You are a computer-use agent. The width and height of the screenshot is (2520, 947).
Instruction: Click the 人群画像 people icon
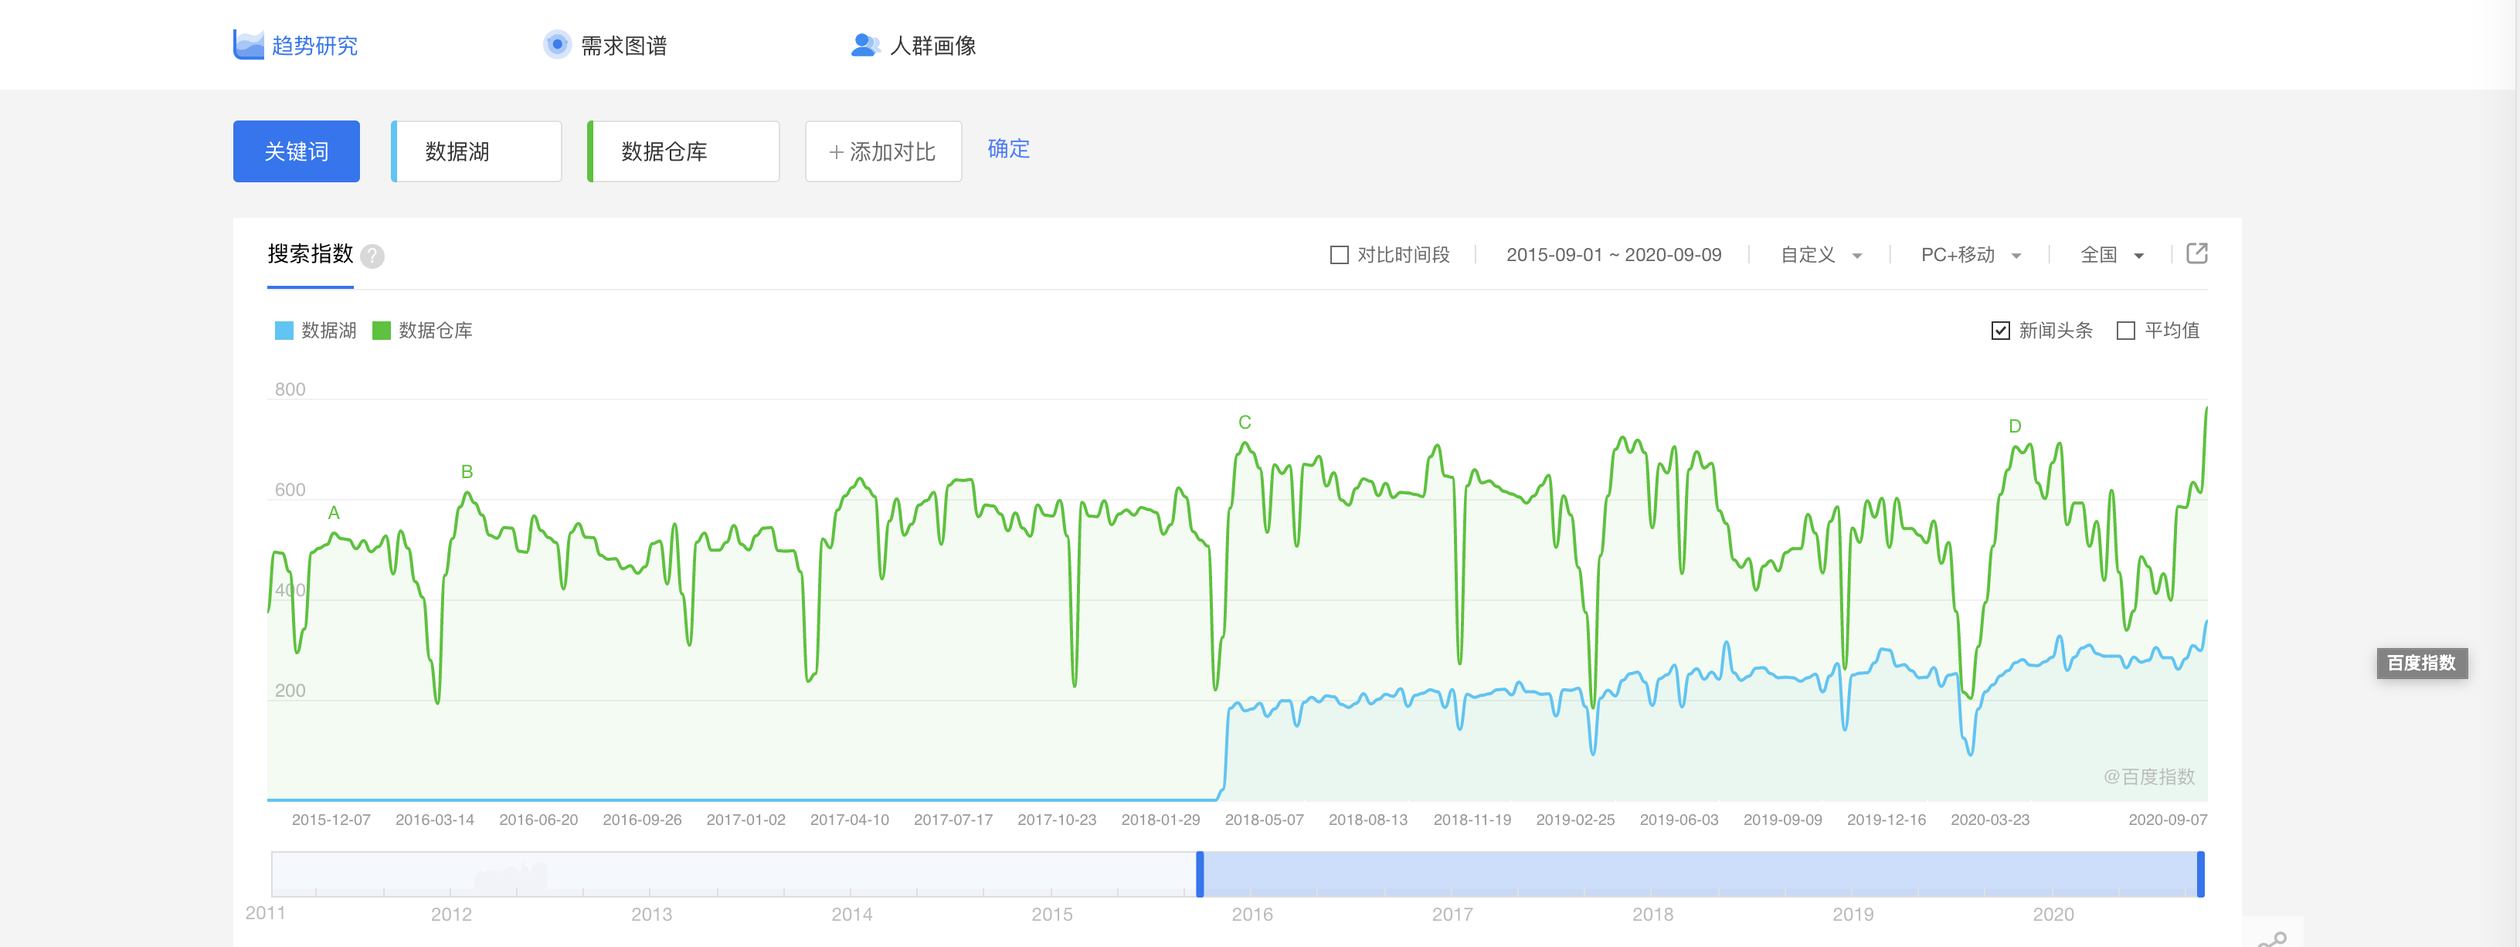tap(864, 45)
